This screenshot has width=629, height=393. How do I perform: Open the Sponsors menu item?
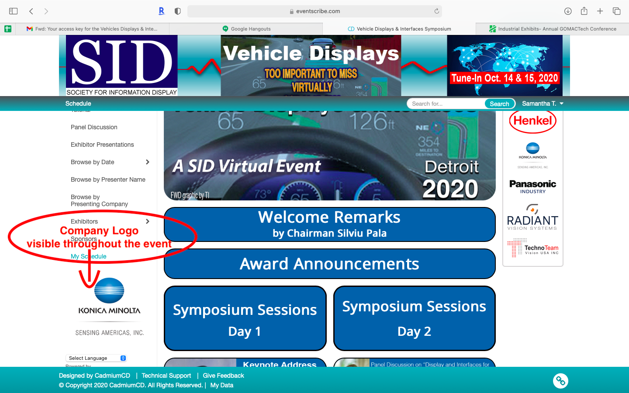(84, 239)
